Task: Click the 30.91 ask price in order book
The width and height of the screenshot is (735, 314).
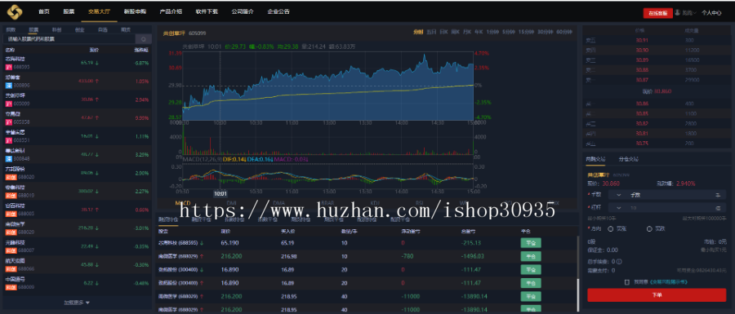Action: tap(642, 40)
